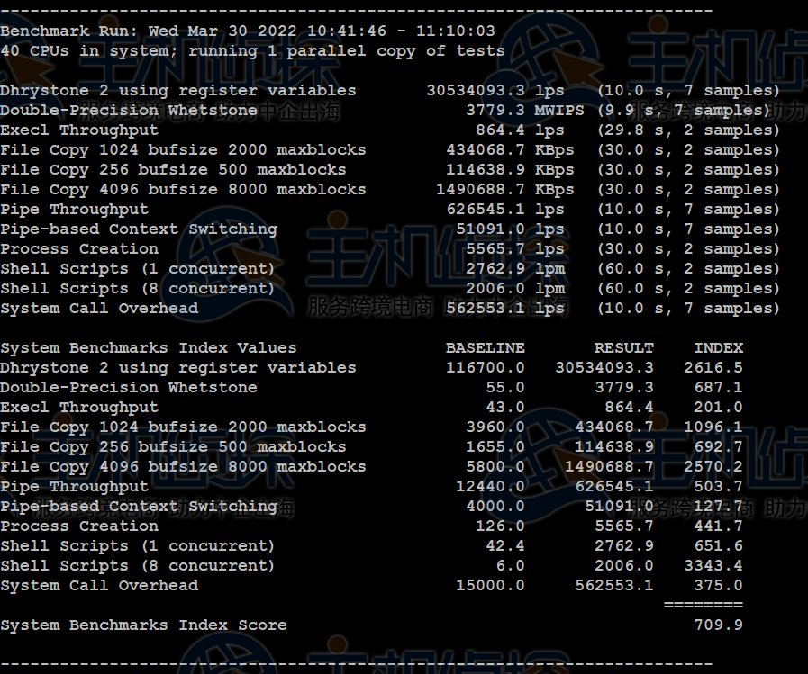The width and height of the screenshot is (808, 674).
Task: Click the '2762.9 lpm' Shell Scripts value
Action: (514, 269)
